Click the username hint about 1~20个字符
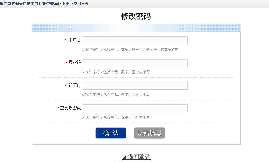The height and width of the screenshot is (162, 269). pos(130,49)
